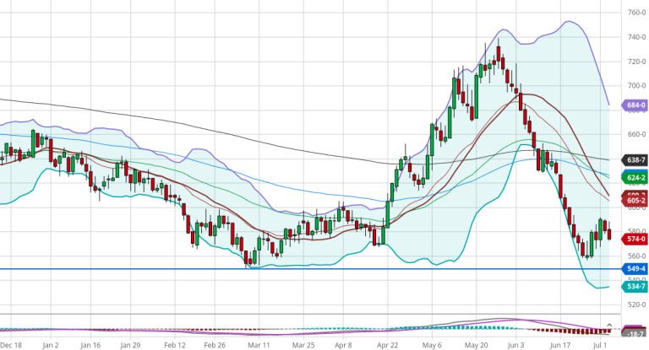The width and height of the screenshot is (649, 350).
Task: Click the Jan 16 date label
Action: click(x=90, y=345)
